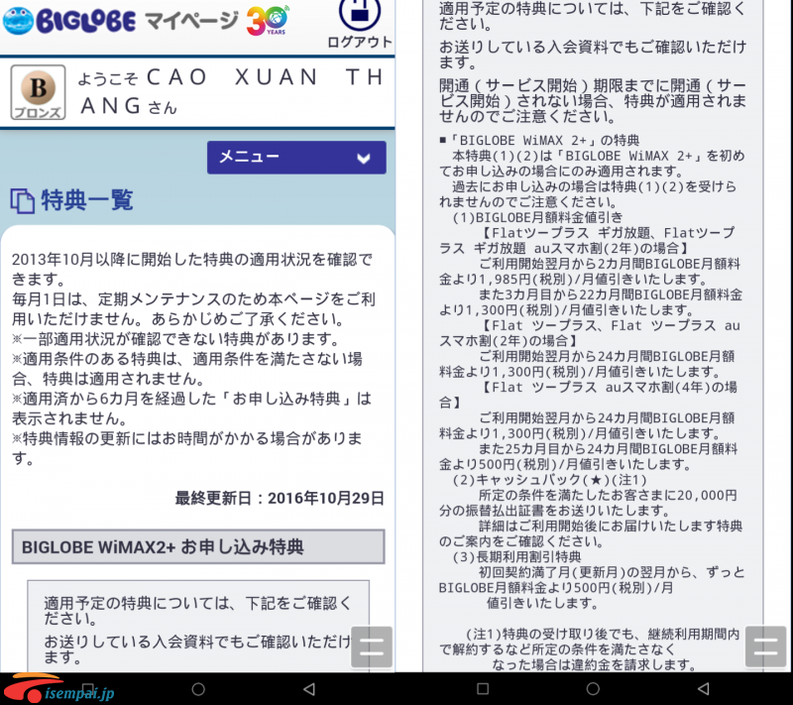Tap the (注1)特典の受け取り後でも note text

589,648
